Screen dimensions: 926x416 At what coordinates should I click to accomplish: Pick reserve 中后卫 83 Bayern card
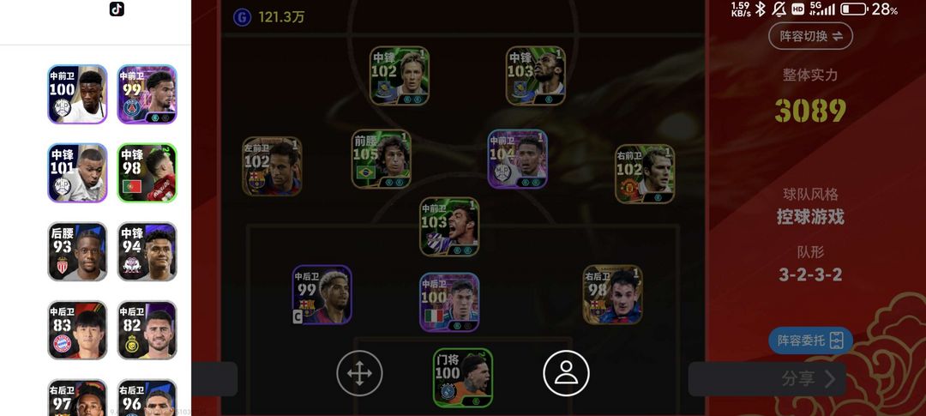tap(77, 329)
